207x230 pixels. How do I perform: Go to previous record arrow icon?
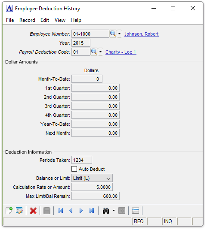[x=71, y=211]
